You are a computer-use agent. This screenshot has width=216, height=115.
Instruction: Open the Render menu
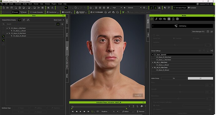36,4
